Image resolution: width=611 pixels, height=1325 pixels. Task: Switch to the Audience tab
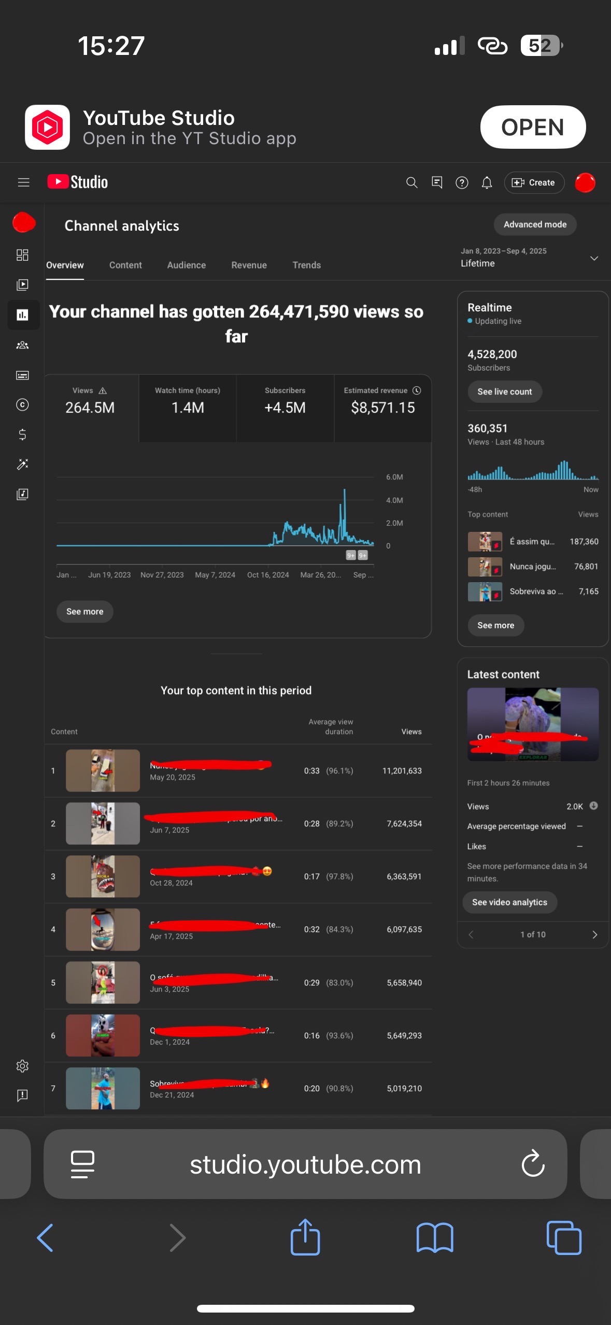(x=186, y=265)
